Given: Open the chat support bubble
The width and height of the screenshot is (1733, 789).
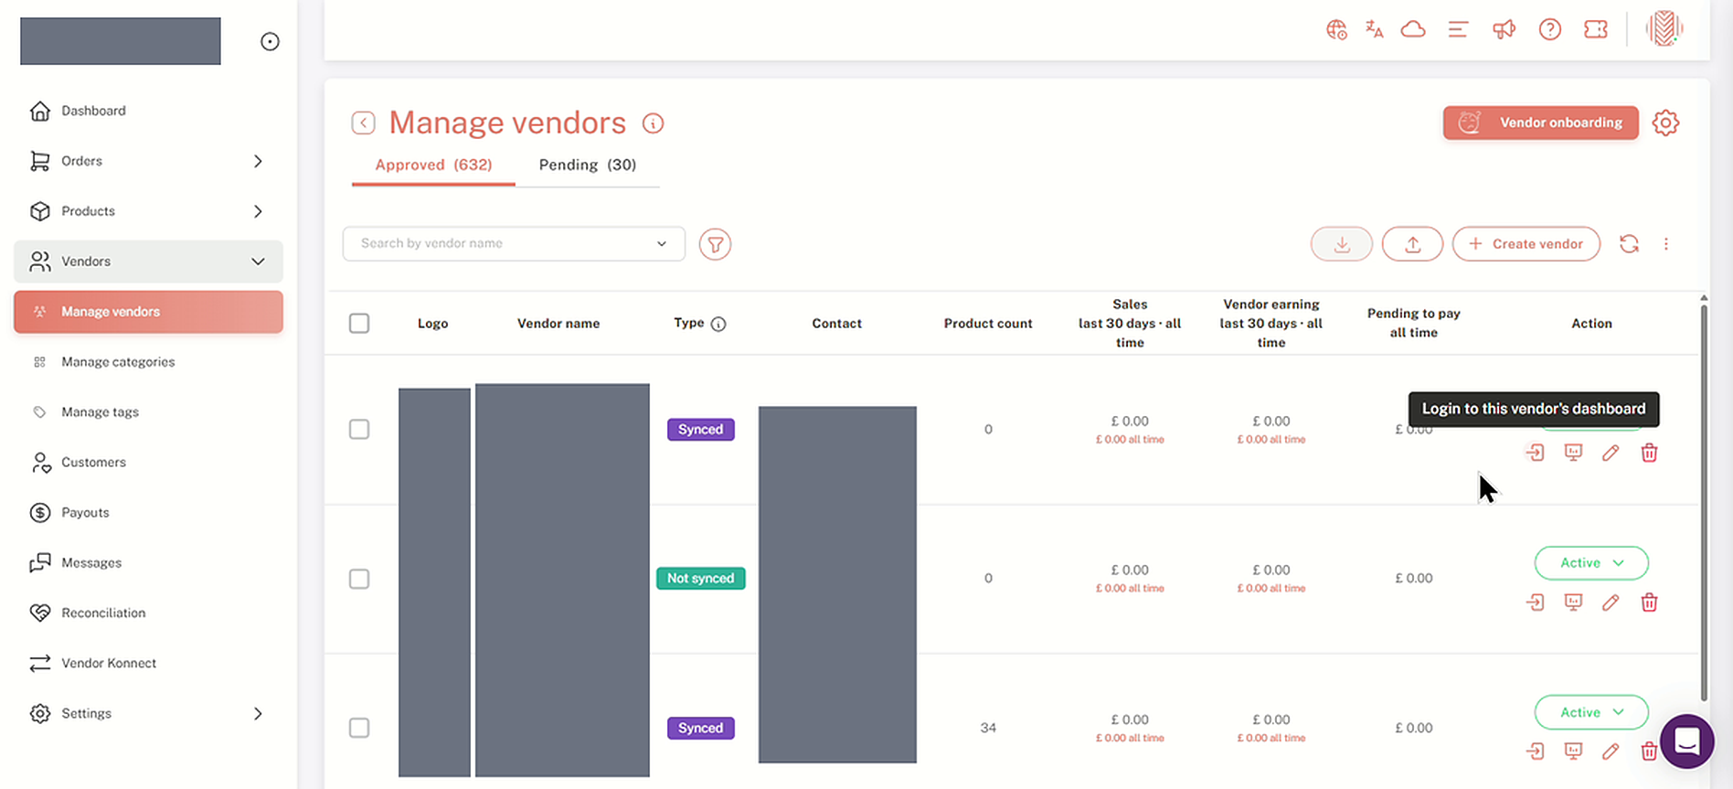Looking at the screenshot, I should pos(1687,741).
